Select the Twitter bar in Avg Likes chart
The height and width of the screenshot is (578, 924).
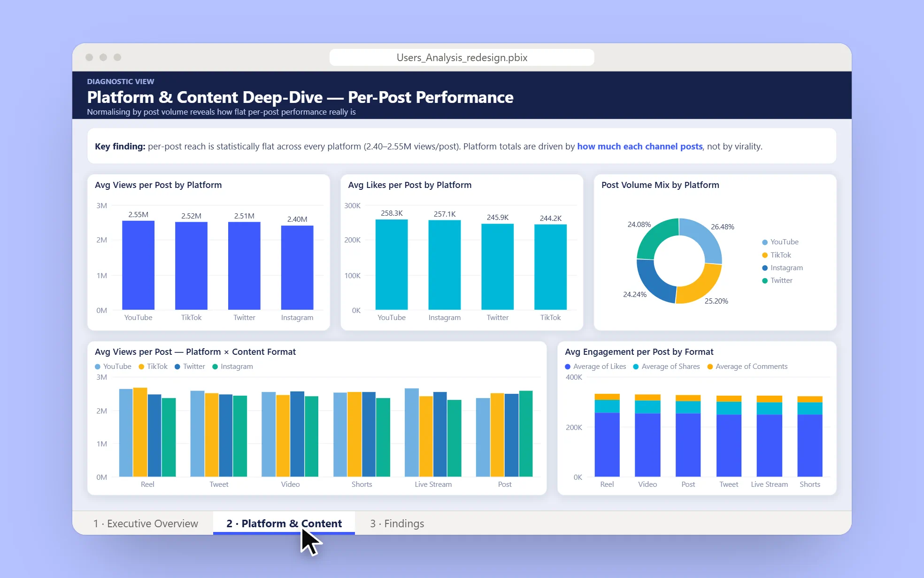point(498,267)
